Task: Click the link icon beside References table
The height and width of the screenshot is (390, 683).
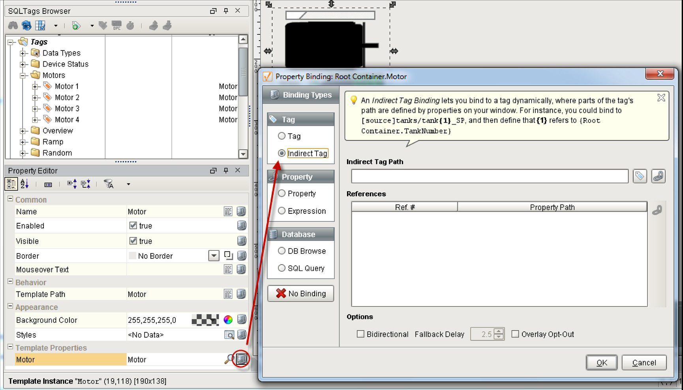Action: coord(657,210)
